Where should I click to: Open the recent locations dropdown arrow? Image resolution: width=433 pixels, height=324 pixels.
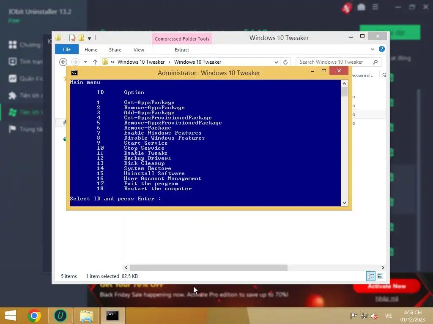tap(85, 62)
